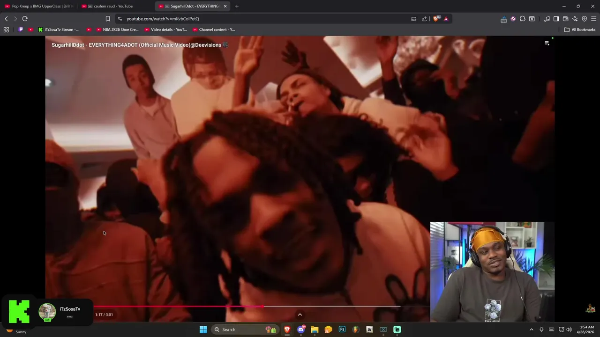Share this page via share icon
600x337 pixels.
(x=424, y=19)
